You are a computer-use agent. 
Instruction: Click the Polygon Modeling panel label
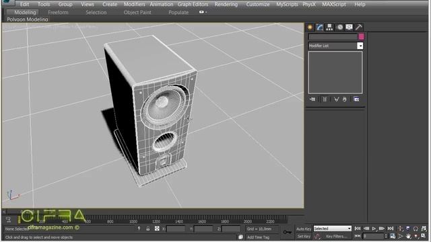pos(27,19)
